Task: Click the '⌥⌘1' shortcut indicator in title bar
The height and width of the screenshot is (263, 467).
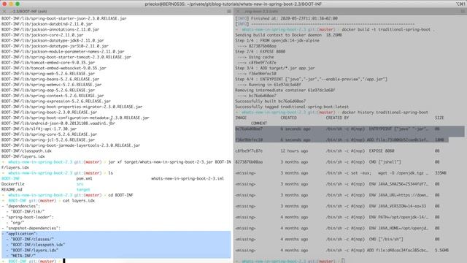Action: pyautogui.click(x=460, y=4)
